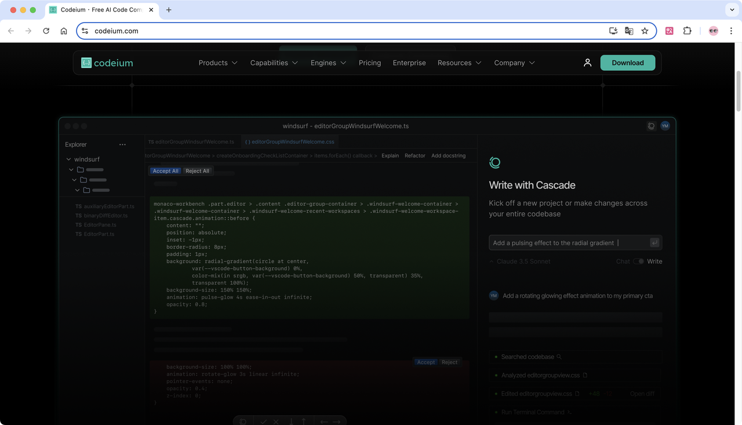Click the X icon in bottom toolbar

point(276,422)
